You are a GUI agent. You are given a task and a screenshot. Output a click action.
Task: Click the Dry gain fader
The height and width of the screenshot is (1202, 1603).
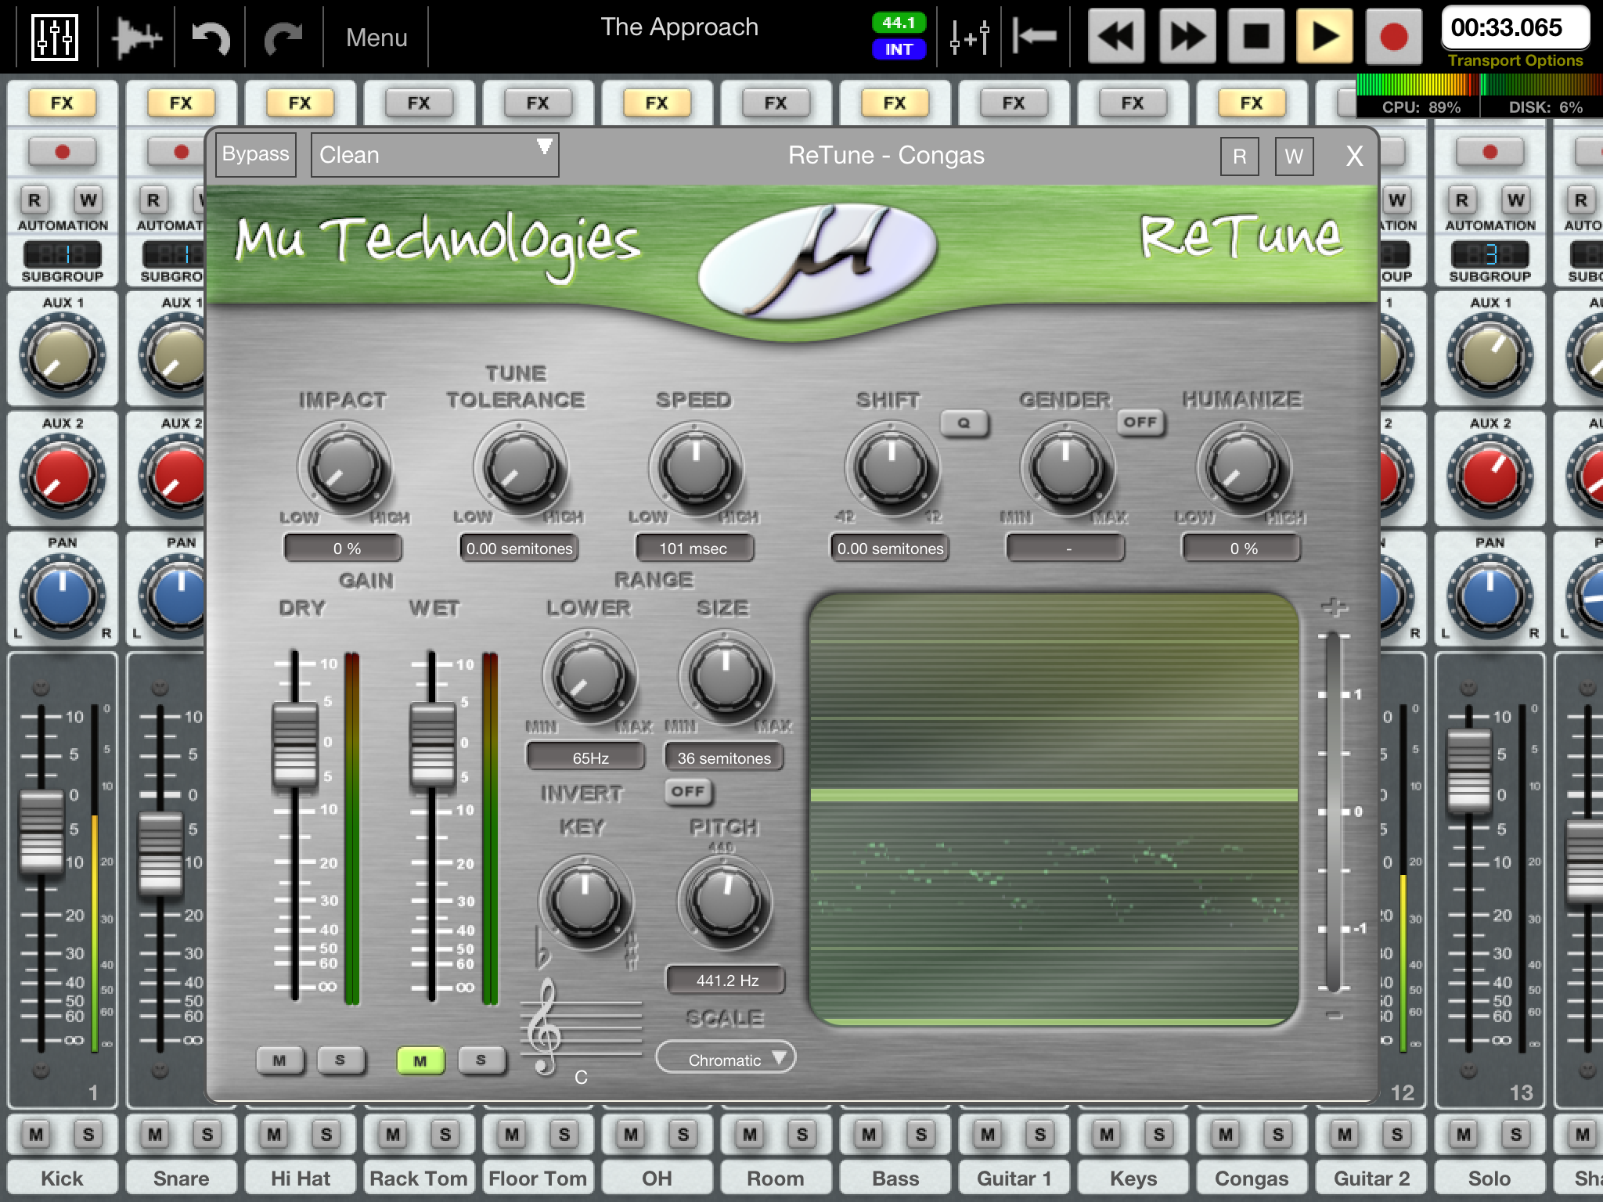[x=295, y=744]
